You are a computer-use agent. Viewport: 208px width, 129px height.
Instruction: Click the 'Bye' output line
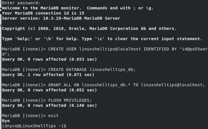point(6,121)
